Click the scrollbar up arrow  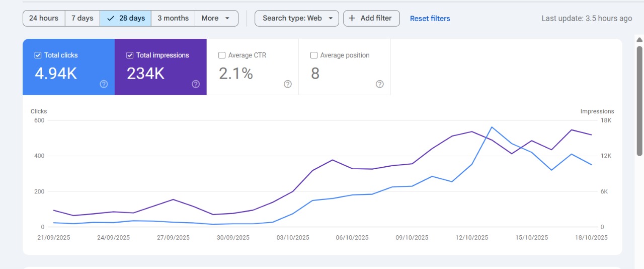coord(639,40)
